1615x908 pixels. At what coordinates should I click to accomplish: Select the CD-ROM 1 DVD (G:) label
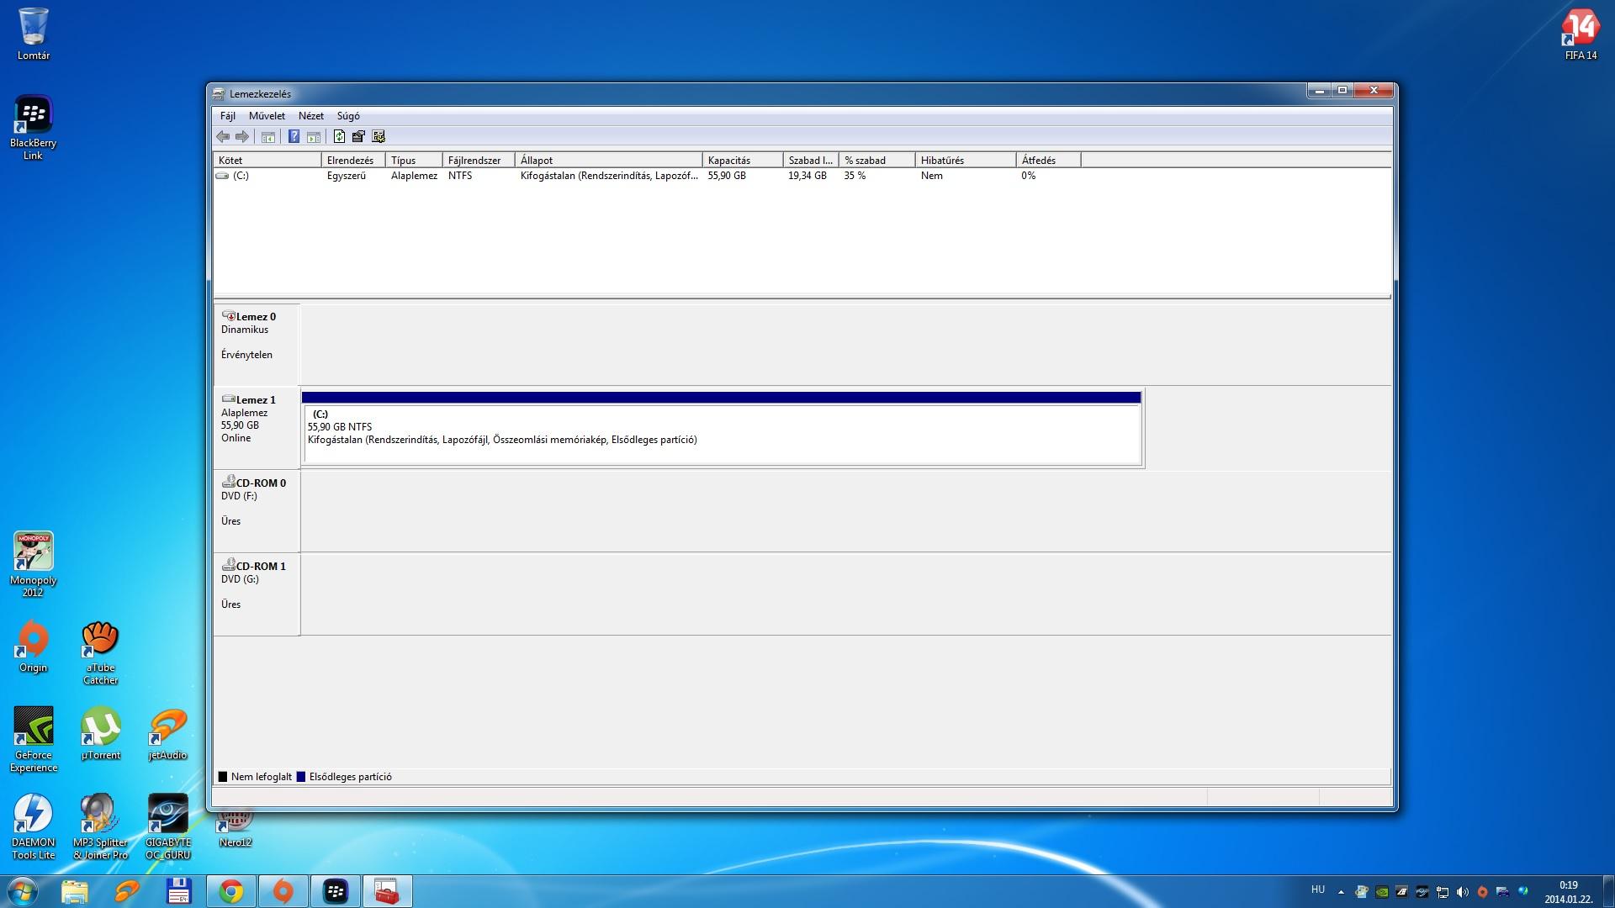click(256, 594)
